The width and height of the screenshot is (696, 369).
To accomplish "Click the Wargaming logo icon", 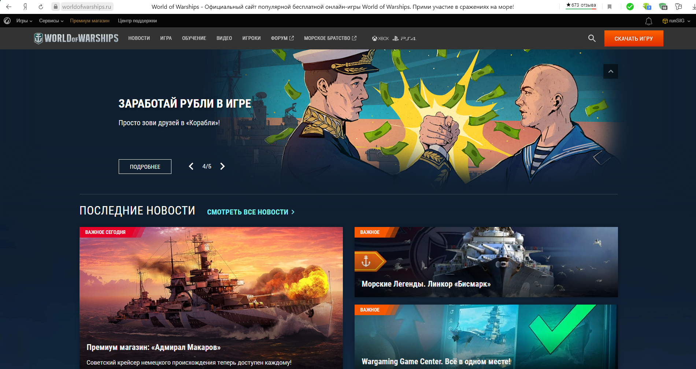I will coord(7,21).
